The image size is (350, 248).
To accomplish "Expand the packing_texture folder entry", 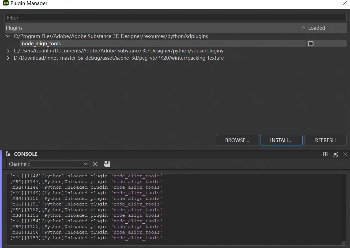I will pyautogui.click(x=8, y=58).
